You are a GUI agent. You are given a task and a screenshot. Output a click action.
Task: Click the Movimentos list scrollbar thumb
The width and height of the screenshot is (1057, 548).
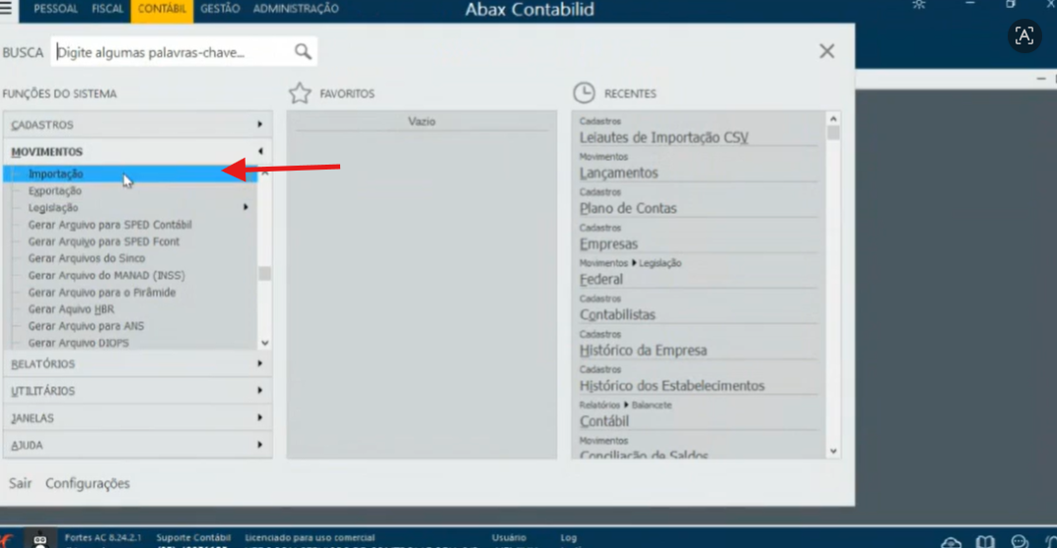(265, 273)
